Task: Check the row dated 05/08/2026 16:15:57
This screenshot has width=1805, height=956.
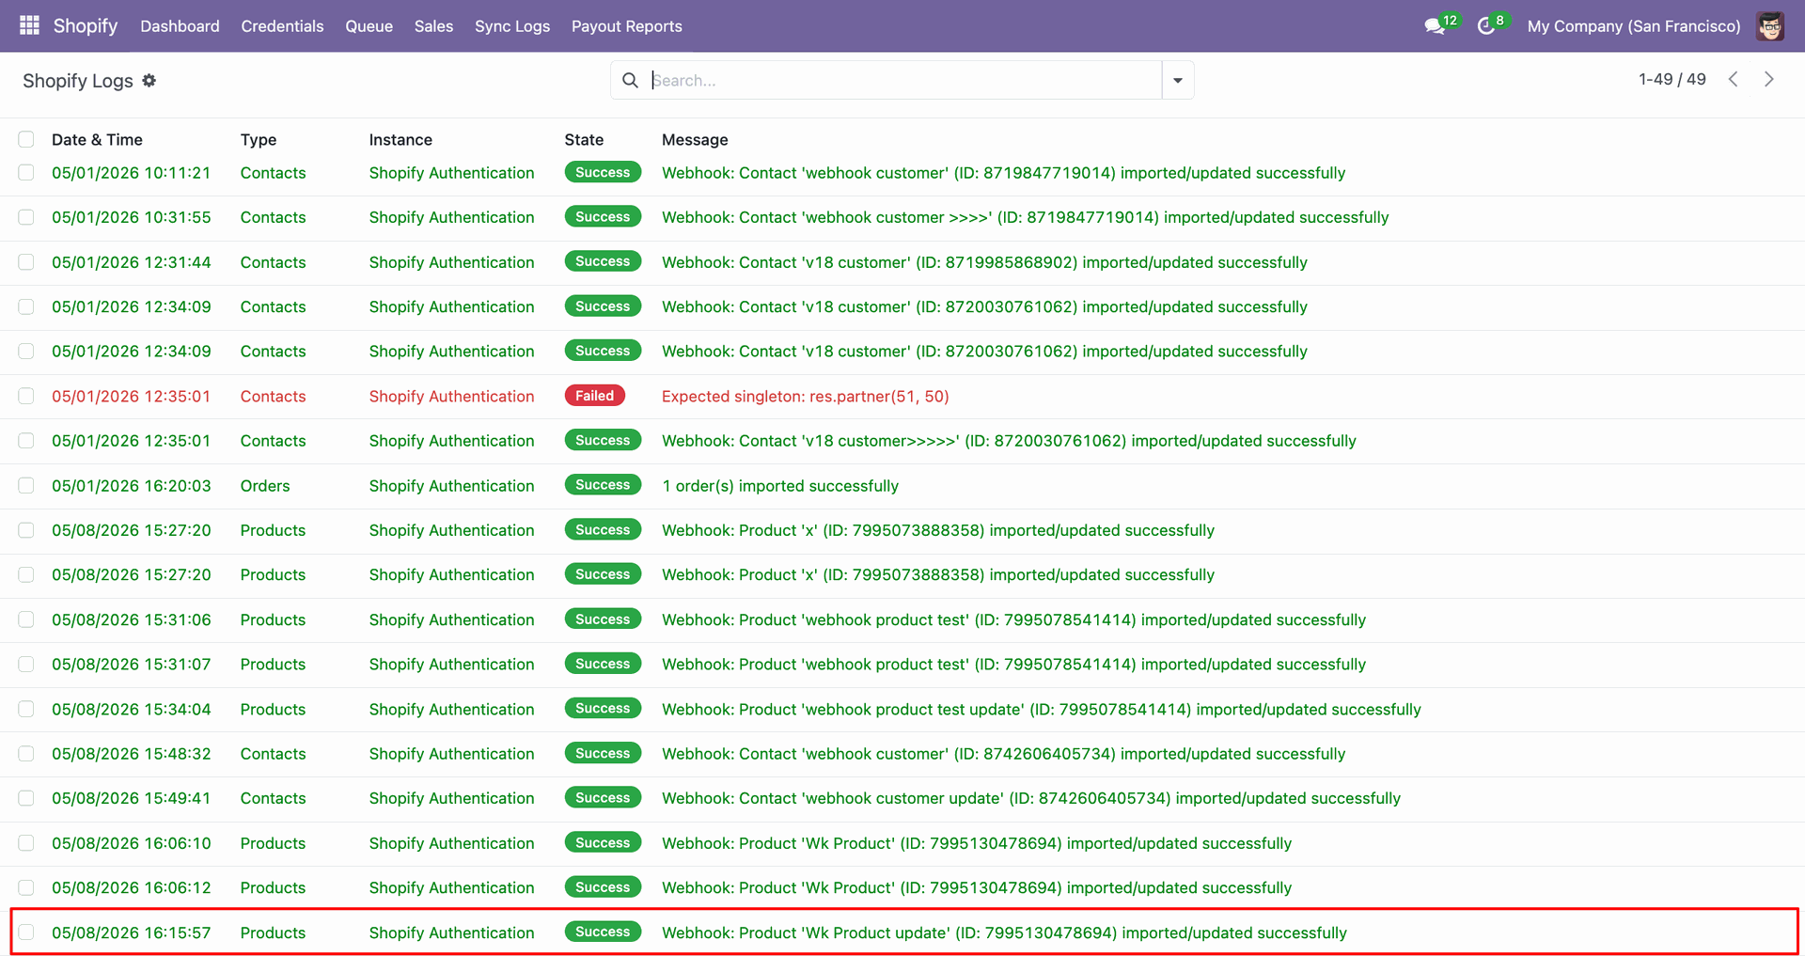Action: [x=26, y=932]
